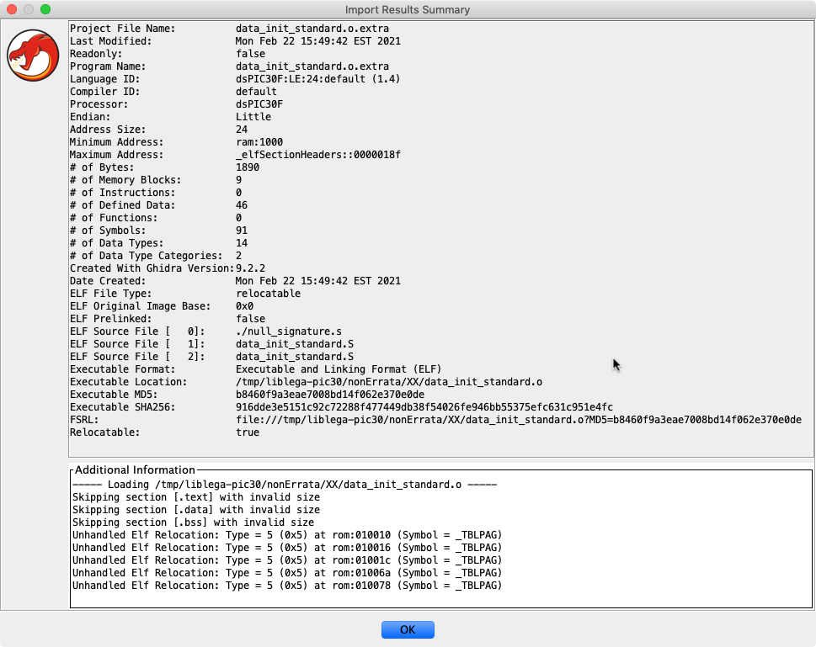Click the Minimum Address value ram:1000
The height and width of the screenshot is (647, 816).
coord(259,142)
